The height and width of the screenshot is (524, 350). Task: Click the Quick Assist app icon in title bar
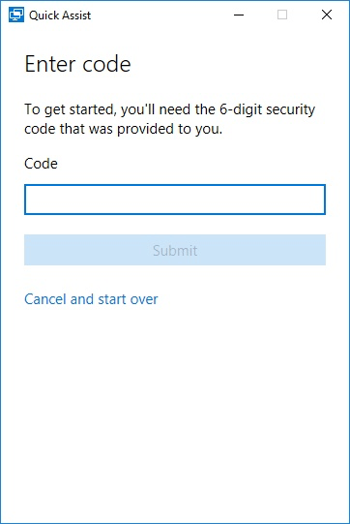click(16, 15)
